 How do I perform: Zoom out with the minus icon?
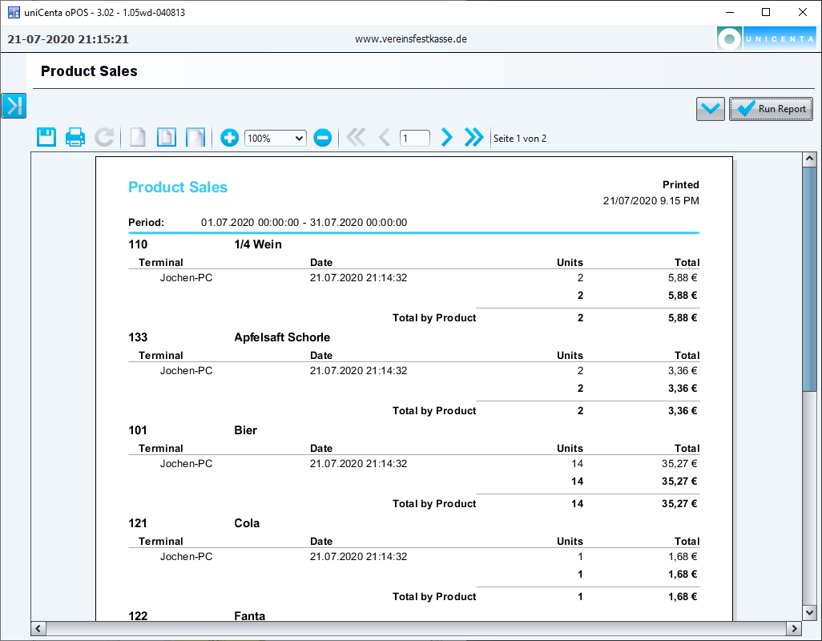(322, 138)
